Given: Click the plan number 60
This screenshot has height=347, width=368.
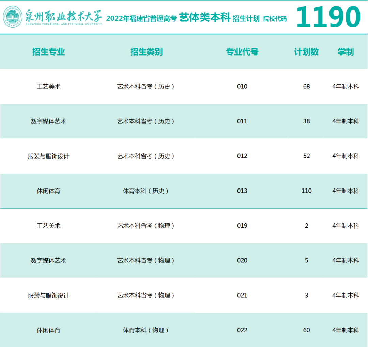Looking at the screenshot, I should [307, 330].
